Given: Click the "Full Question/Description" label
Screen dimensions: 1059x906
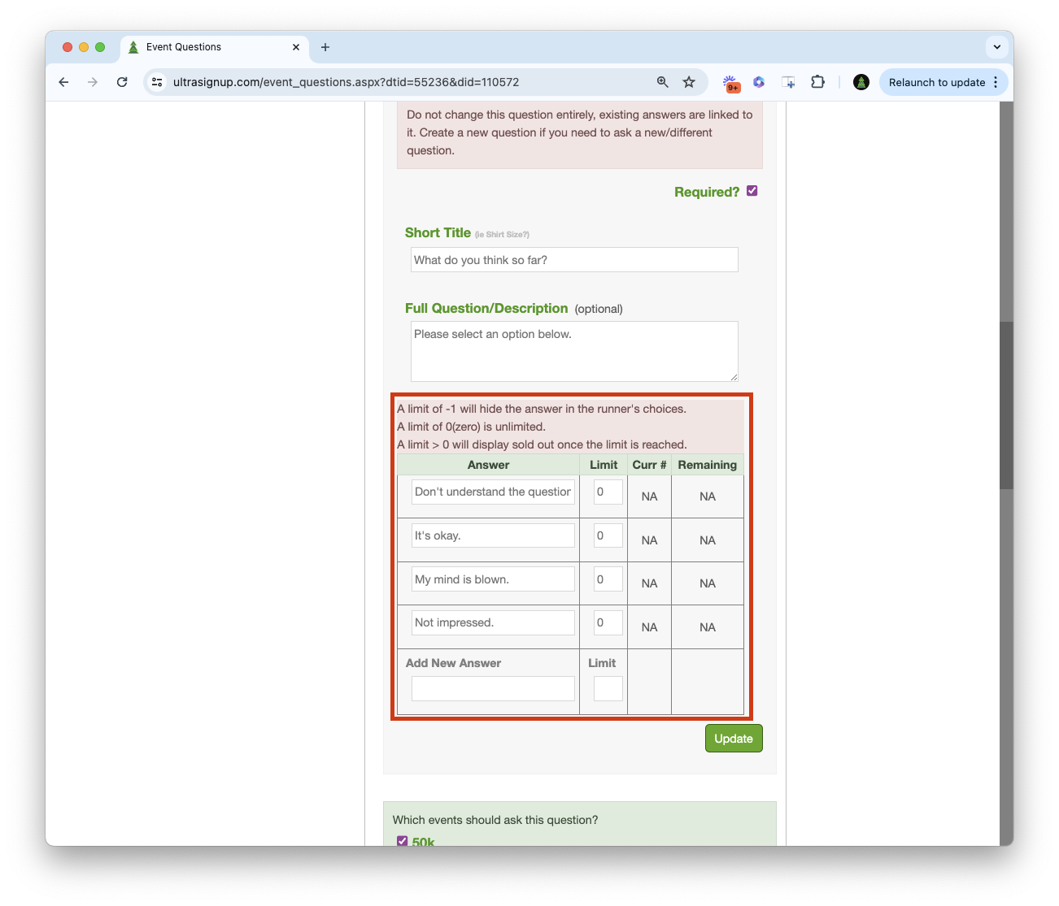Looking at the screenshot, I should click(x=486, y=308).
